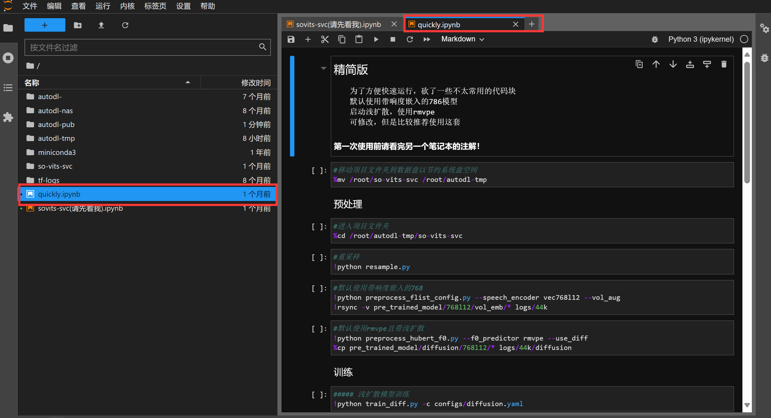Open the file browser sidebar icon
771x418 pixels.
(x=8, y=28)
